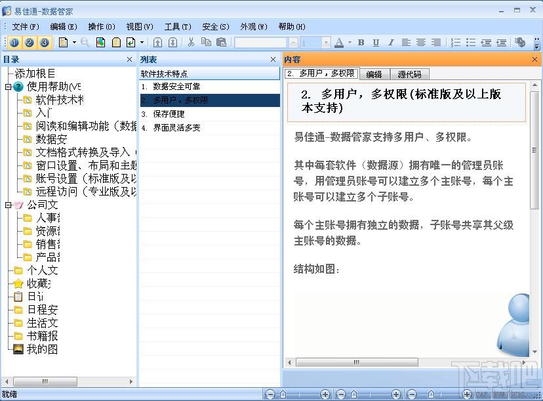Open dropdown beside green return arrow icon

coord(142,43)
